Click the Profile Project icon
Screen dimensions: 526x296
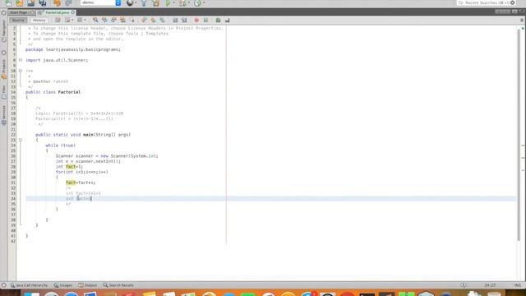pos(197,3)
